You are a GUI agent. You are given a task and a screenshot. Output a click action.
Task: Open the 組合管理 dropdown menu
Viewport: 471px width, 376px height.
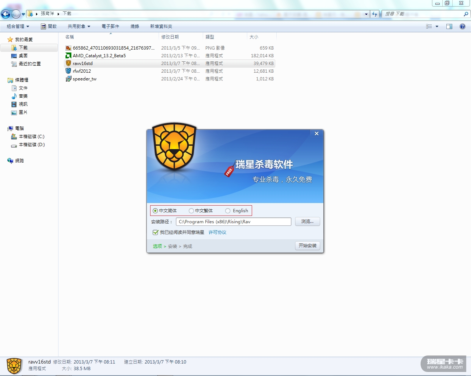point(18,26)
